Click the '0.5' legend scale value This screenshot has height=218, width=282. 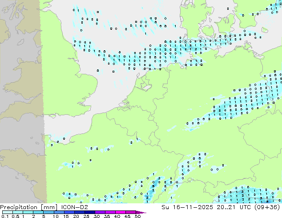click(15, 216)
